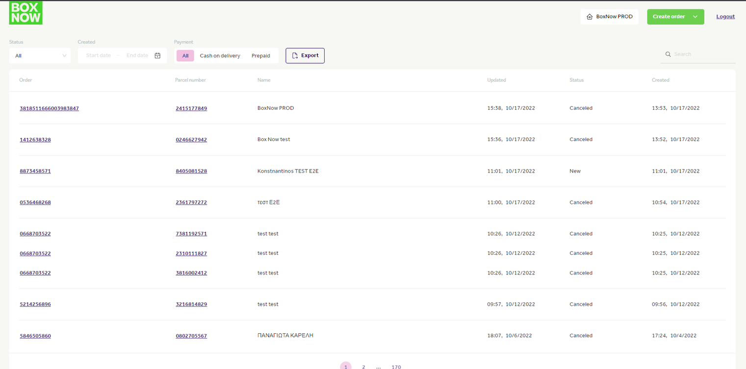
Task: Select Cash on delivery payment filter
Action: coord(220,56)
